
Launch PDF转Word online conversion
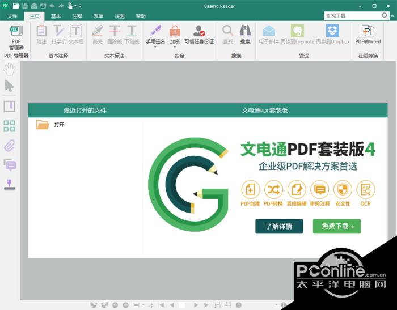(368, 35)
